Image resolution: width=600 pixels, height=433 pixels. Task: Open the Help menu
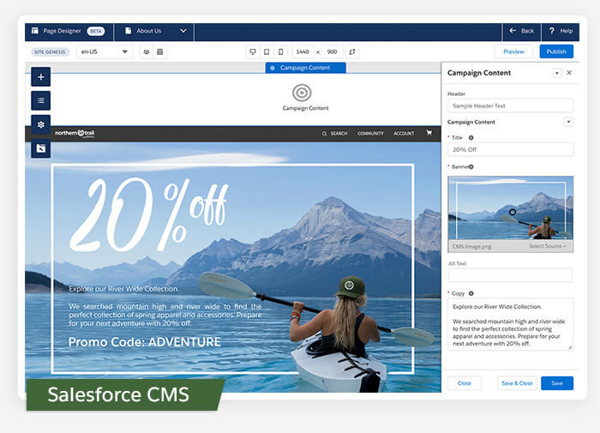(x=561, y=31)
